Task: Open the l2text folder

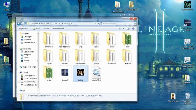Action: pyautogui.click(x=96, y=40)
